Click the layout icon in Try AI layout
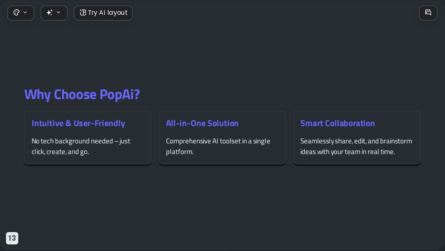445x251 pixels. point(83,12)
